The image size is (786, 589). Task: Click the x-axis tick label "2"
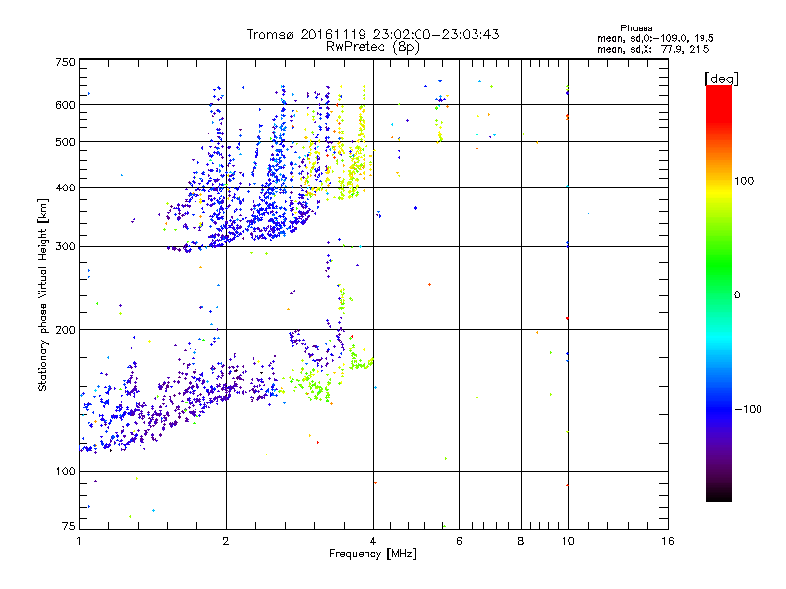(226, 541)
